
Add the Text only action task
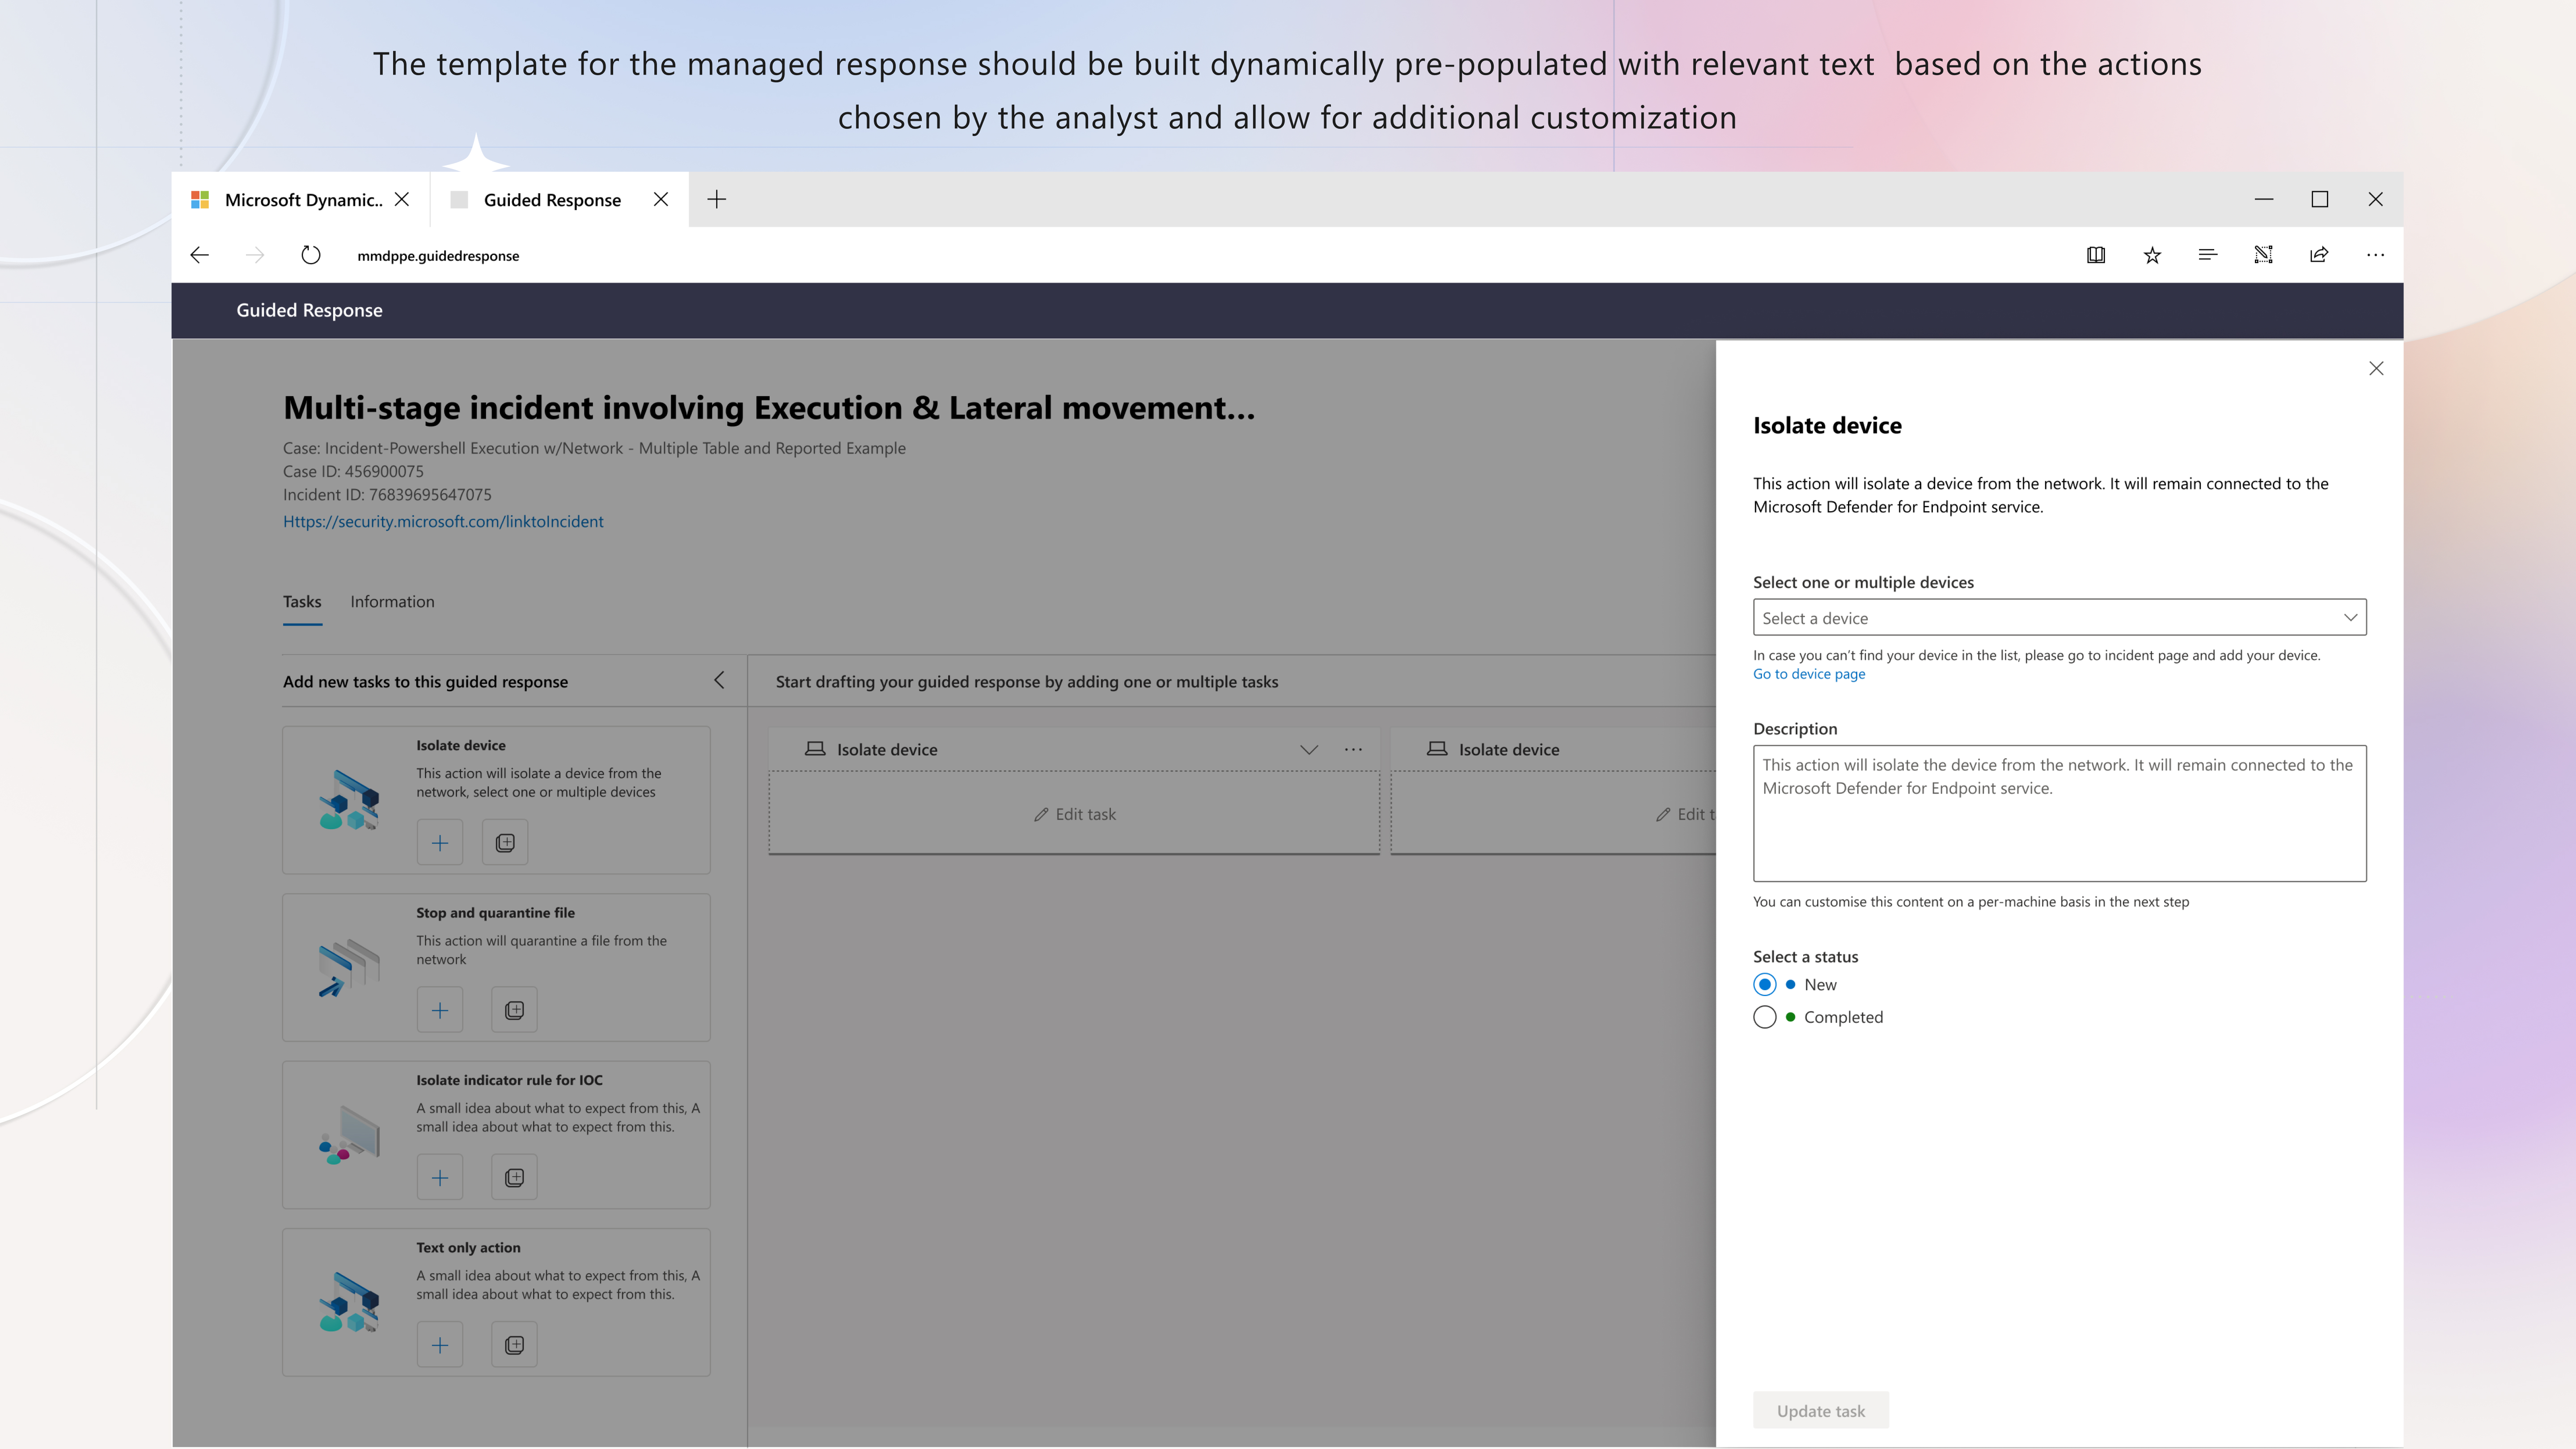point(440,1345)
